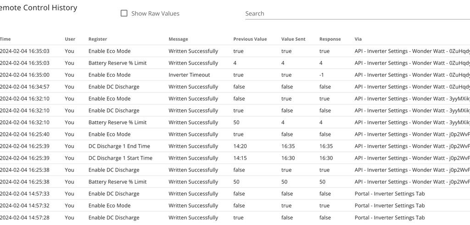The image size is (470, 225).
Task: Click the Via column header
Action: (x=358, y=39)
